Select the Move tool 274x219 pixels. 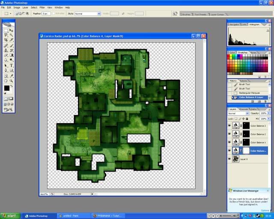click(11, 31)
